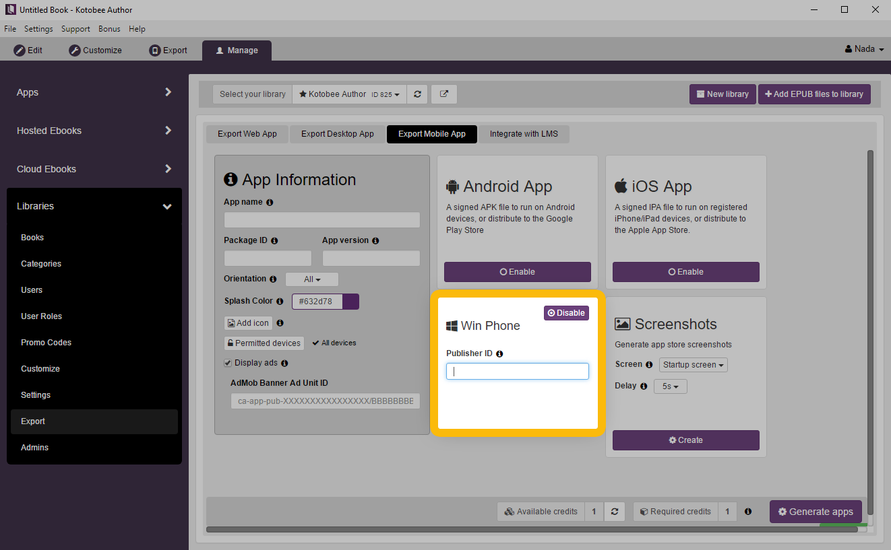This screenshot has height=550, width=891.
Task: Open the Delay 5s dropdown
Action: pyautogui.click(x=671, y=386)
